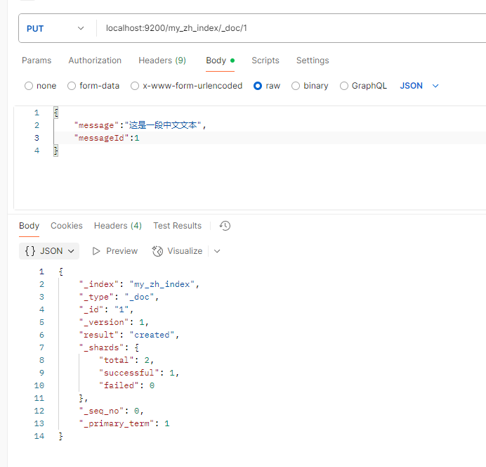
Task: Open the Scripts tab
Action: (265, 60)
